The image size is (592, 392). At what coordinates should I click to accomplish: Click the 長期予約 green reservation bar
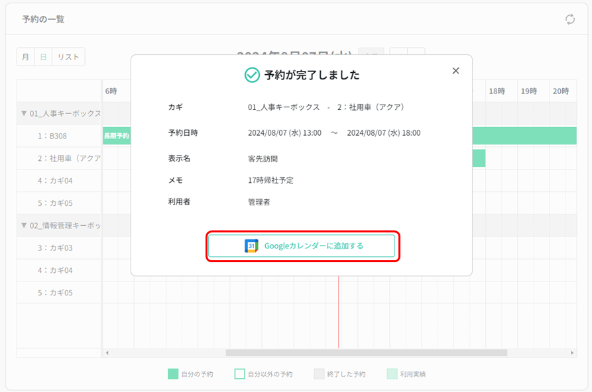(x=117, y=136)
